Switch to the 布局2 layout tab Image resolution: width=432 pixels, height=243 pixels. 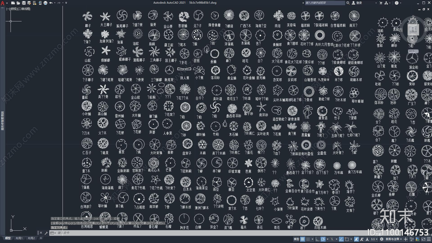click(31, 238)
